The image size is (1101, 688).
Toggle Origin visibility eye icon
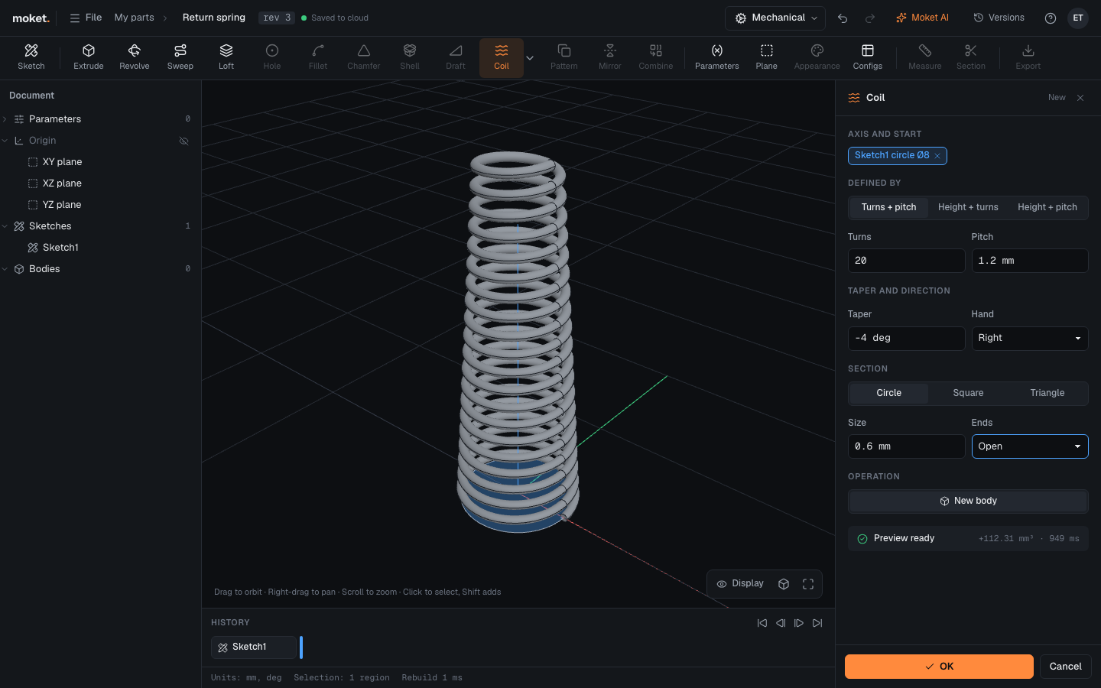pyautogui.click(x=183, y=141)
